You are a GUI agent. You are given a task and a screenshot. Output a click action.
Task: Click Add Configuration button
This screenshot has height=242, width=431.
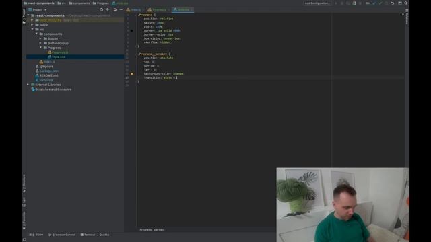pos(317,3)
